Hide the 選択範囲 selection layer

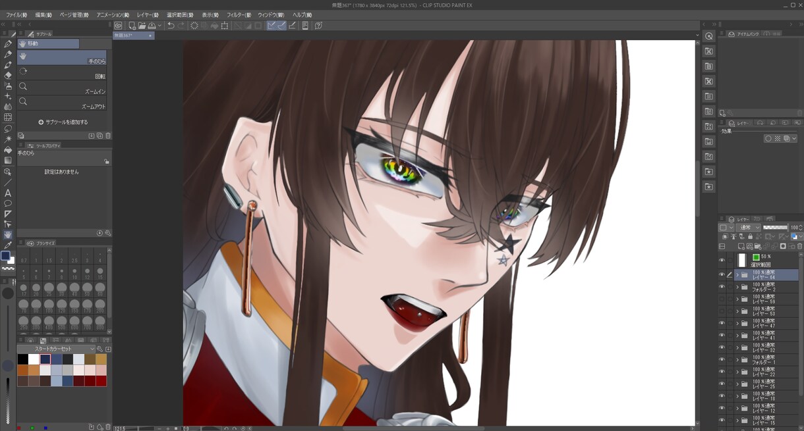click(x=722, y=261)
